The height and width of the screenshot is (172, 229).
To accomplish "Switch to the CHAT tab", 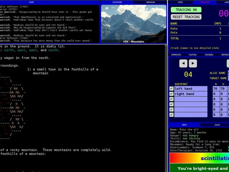I will tap(31, 2).
